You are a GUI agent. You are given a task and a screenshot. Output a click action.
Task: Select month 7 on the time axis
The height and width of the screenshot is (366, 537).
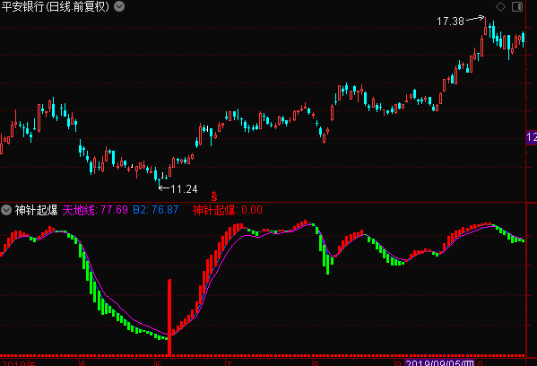pos(229,363)
